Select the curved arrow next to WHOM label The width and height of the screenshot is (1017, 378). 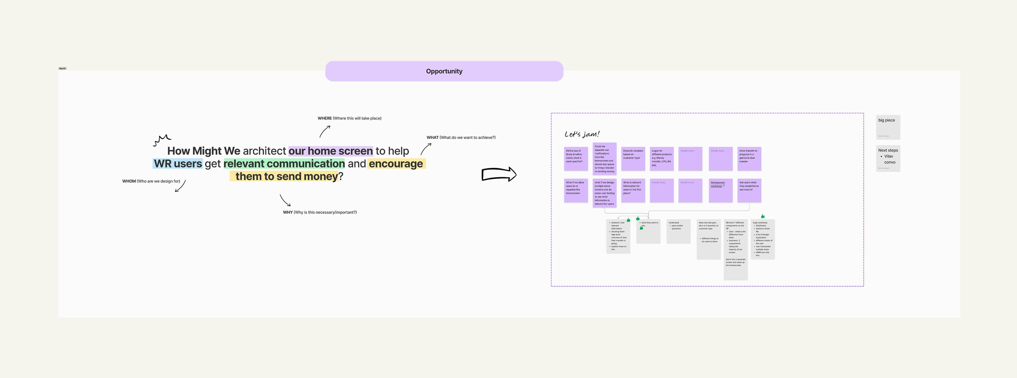[181, 186]
